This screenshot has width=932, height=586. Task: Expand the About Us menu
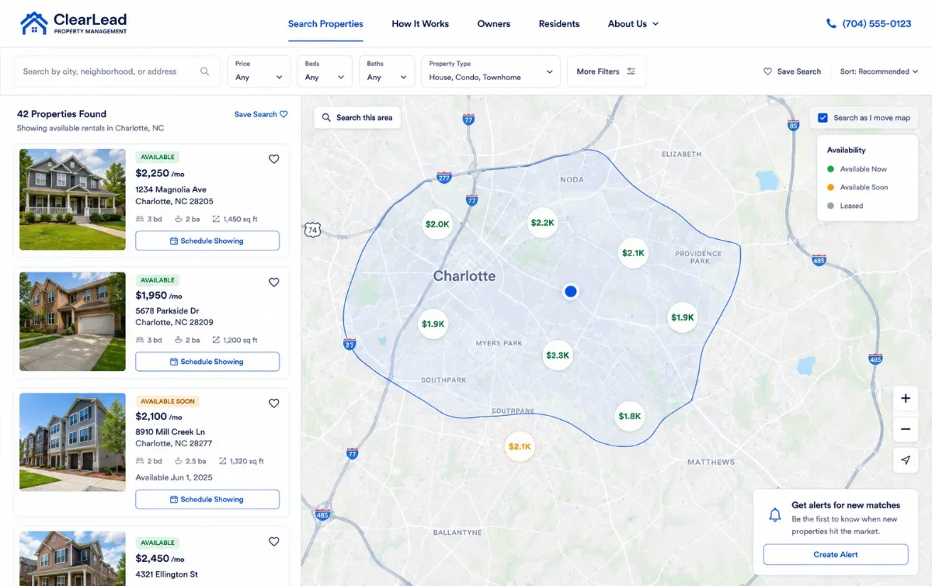[633, 24]
